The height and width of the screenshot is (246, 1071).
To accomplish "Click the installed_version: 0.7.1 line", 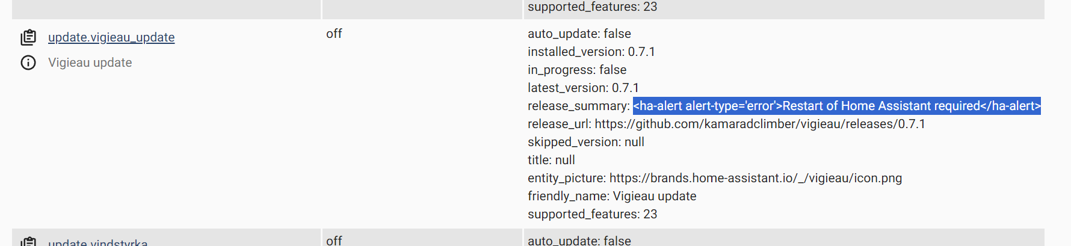I will (591, 52).
